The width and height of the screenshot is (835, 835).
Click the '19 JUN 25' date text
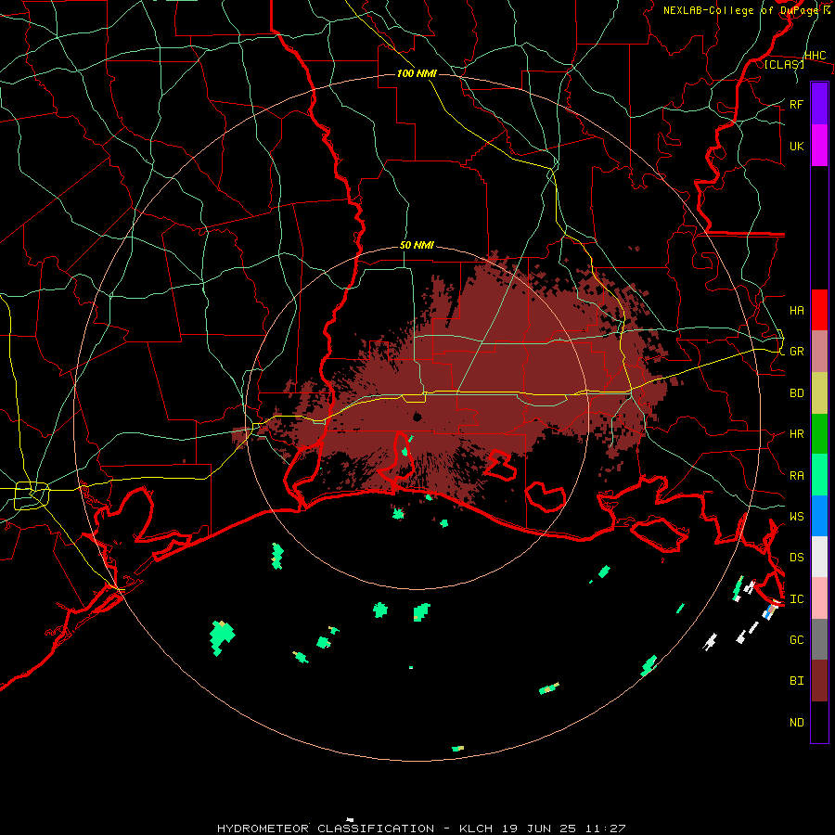(539, 829)
